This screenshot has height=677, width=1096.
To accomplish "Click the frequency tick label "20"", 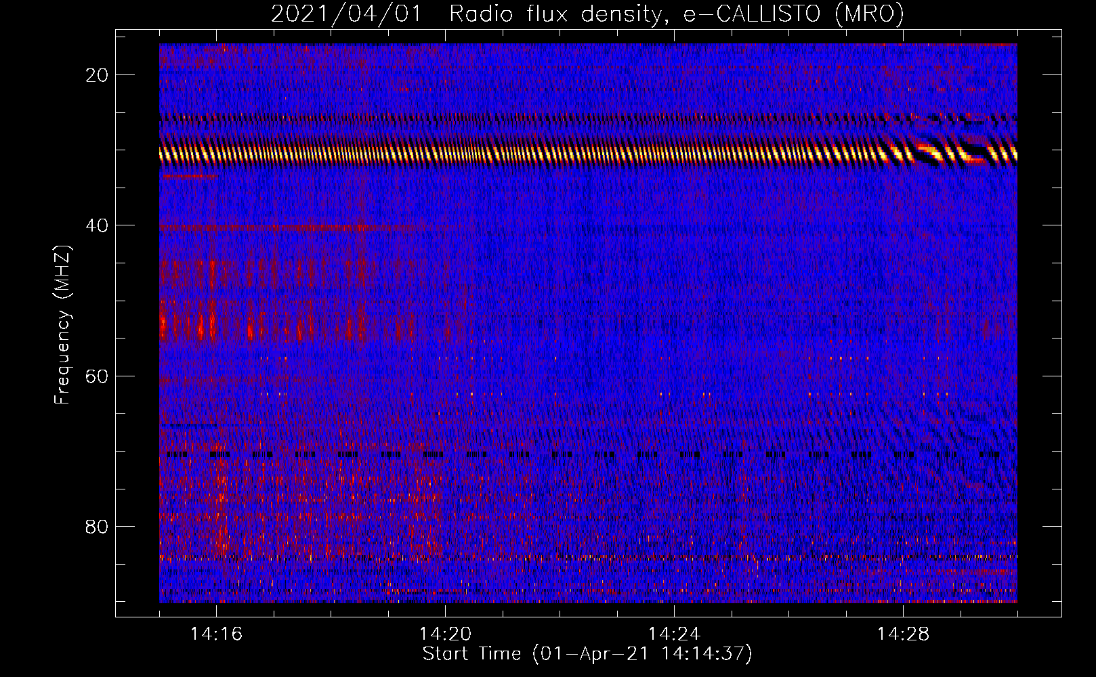I will [x=98, y=75].
